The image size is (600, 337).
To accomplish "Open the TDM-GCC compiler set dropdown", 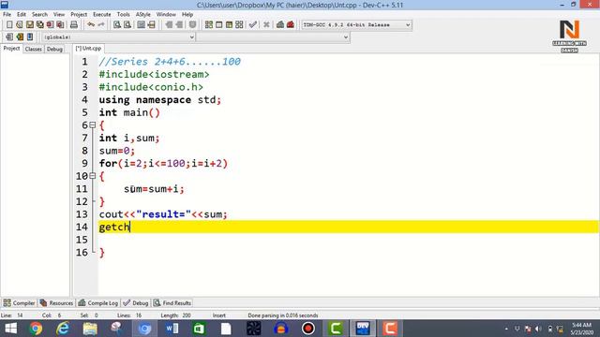I will (x=356, y=25).
